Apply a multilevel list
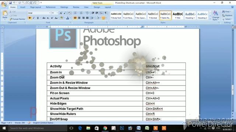The width and height of the screenshot is (236, 132). point(87,13)
